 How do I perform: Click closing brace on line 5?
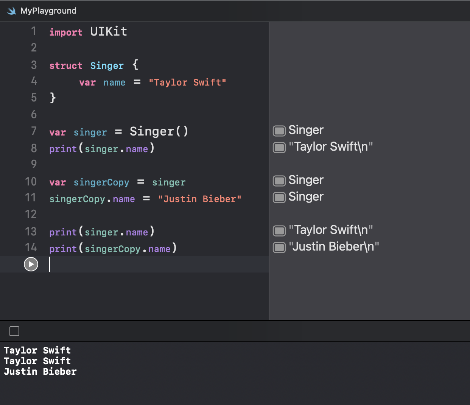[53, 98]
